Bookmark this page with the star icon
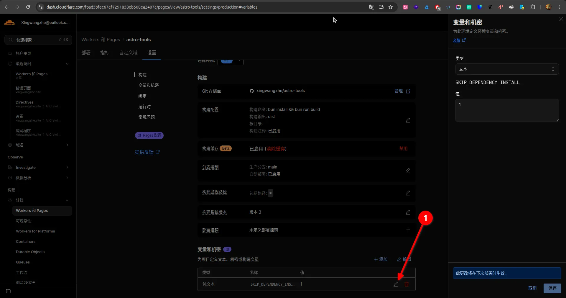 tap(391, 7)
